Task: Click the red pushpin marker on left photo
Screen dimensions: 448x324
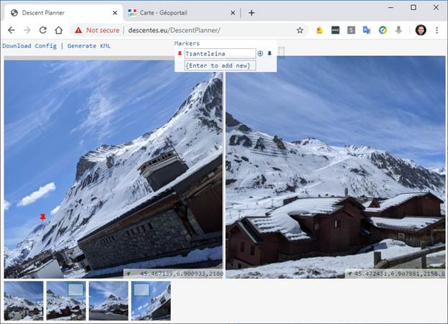Action: tap(43, 218)
